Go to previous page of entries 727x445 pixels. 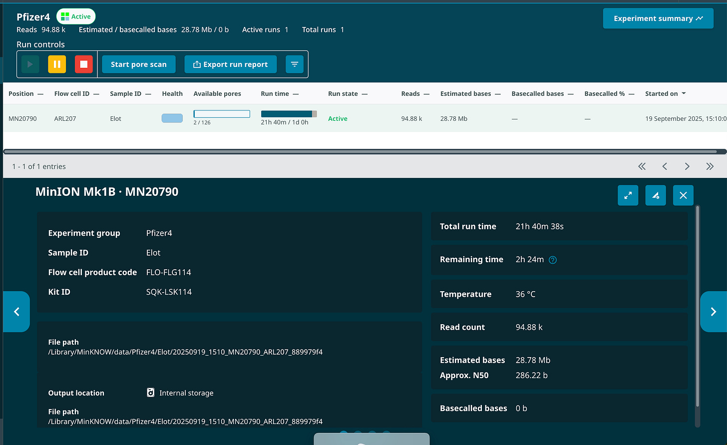pyautogui.click(x=665, y=166)
